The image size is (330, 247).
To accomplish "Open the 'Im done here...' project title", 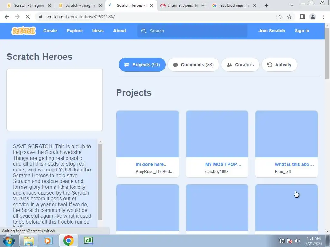I will [151, 164].
